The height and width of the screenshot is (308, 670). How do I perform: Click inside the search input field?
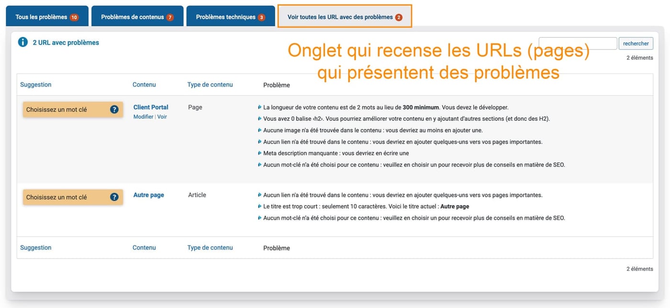(578, 43)
